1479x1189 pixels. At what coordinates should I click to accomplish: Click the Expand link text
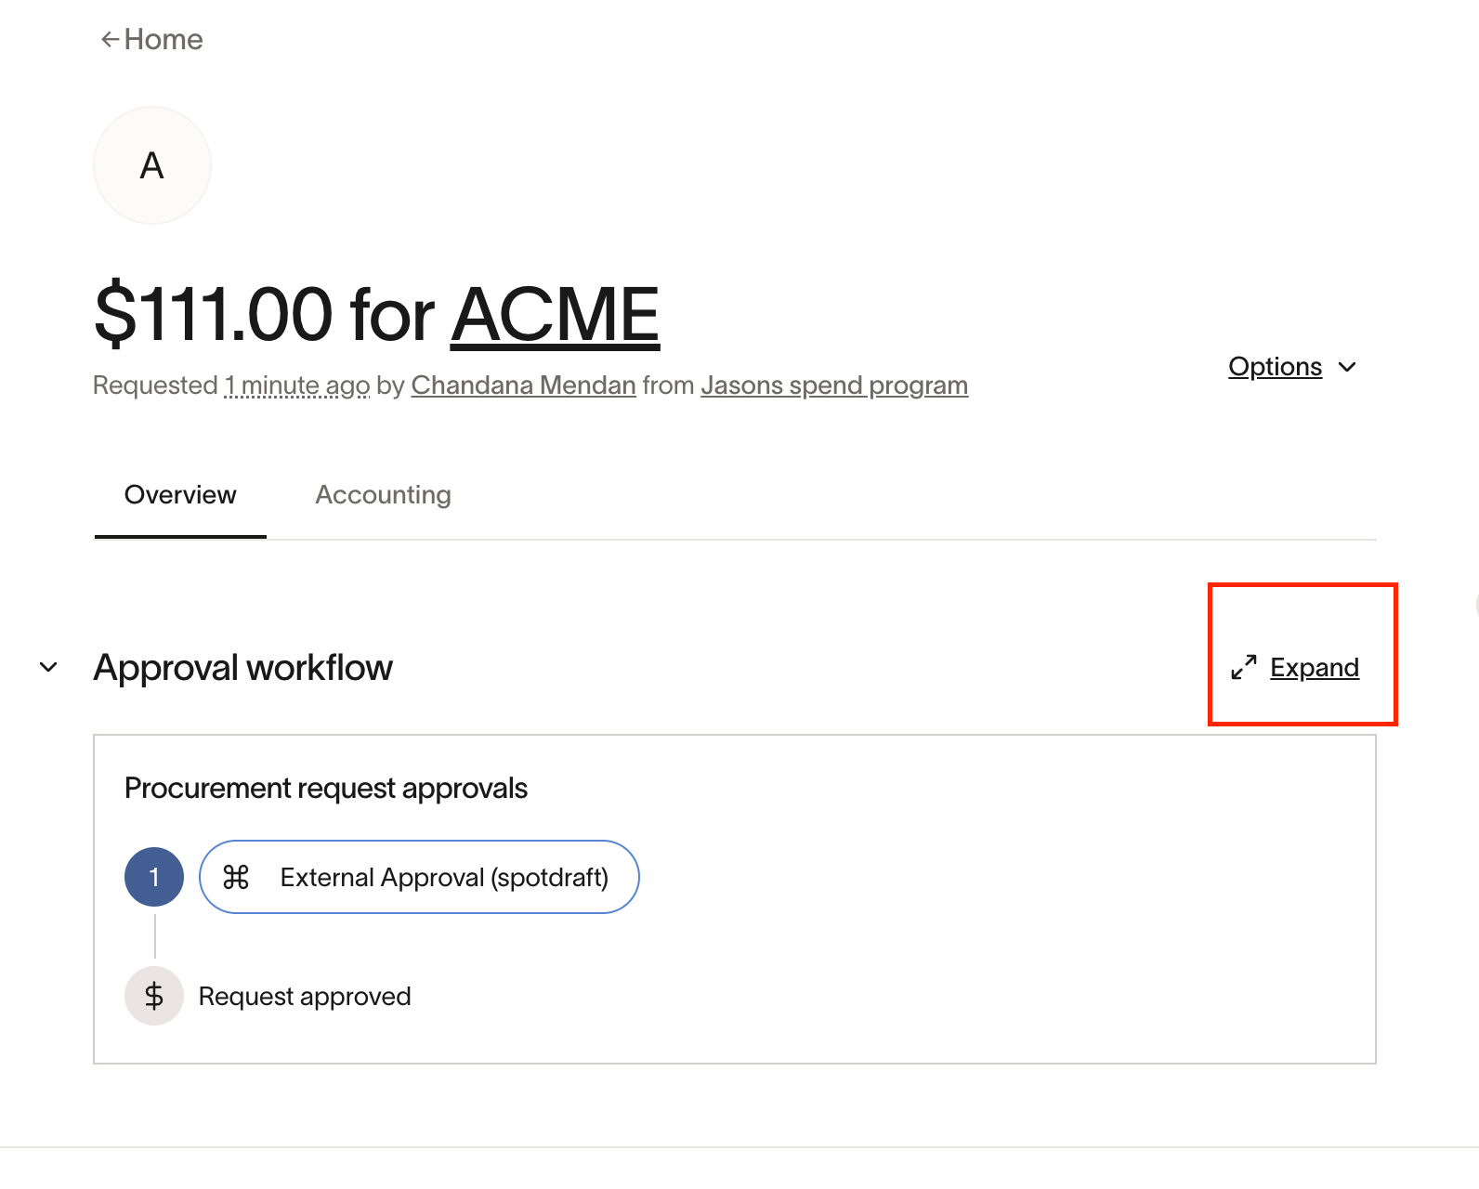(1314, 667)
